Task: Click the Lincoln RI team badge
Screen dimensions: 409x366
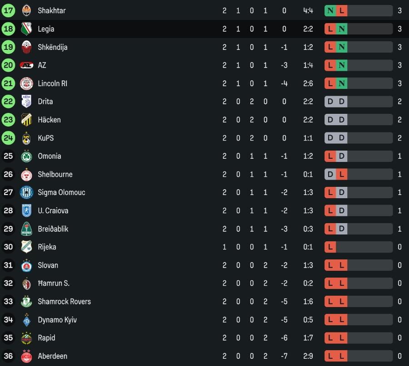Action: click(26, 83)
